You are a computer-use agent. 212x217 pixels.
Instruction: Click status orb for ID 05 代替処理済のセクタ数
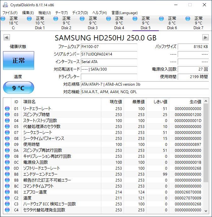pyautogui.click(x=7, y=126)
